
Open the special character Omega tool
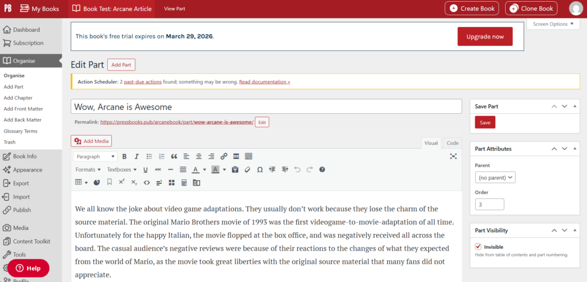click(260, 169)
